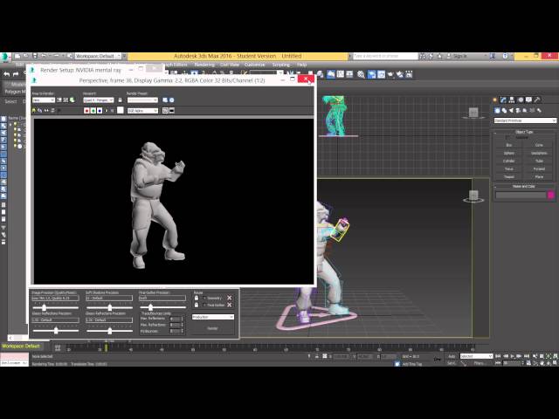Click the Play Animation button

click(513, 356)
